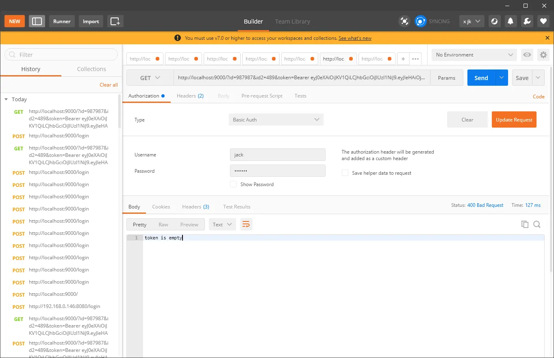Enable the Show Password checkbox
The height and width of the screenshot is (358, 554).
(233, 184)
